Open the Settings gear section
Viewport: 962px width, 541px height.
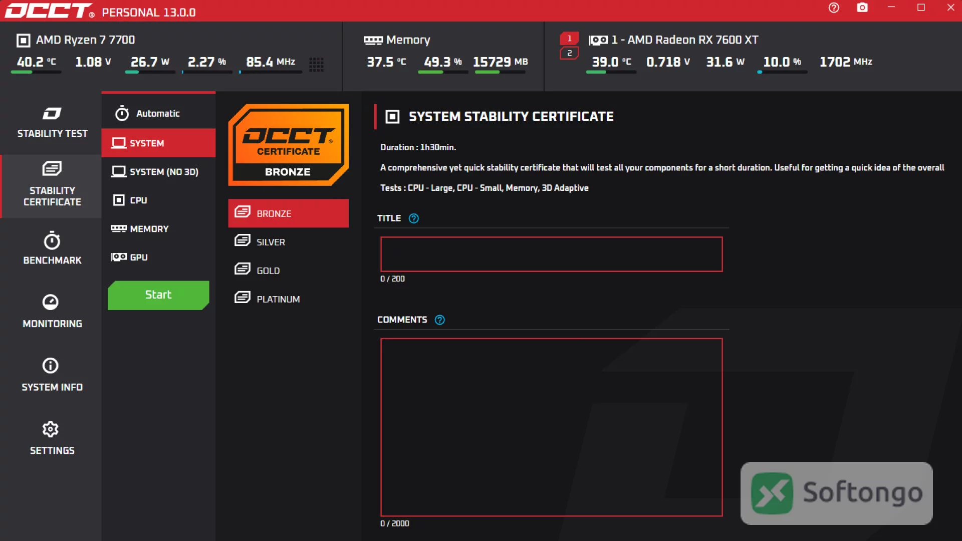coord(52,438)
